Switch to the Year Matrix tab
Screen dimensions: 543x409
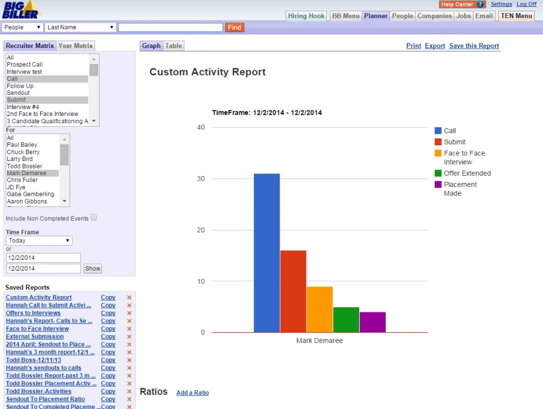point(75,46)
